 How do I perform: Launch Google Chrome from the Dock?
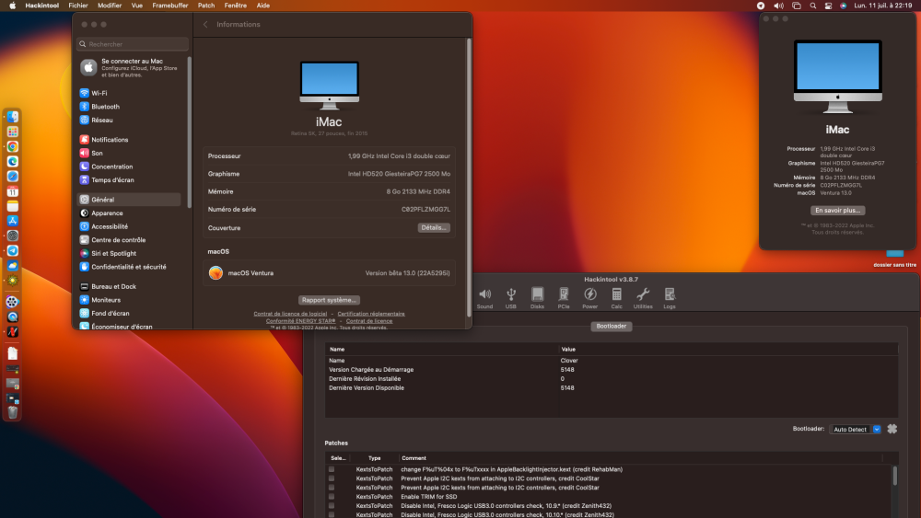tap(12, 146)
